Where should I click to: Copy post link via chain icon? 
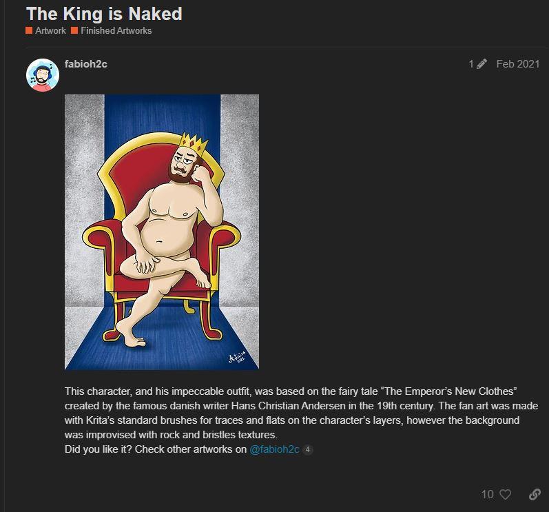[x=535, y=495]
